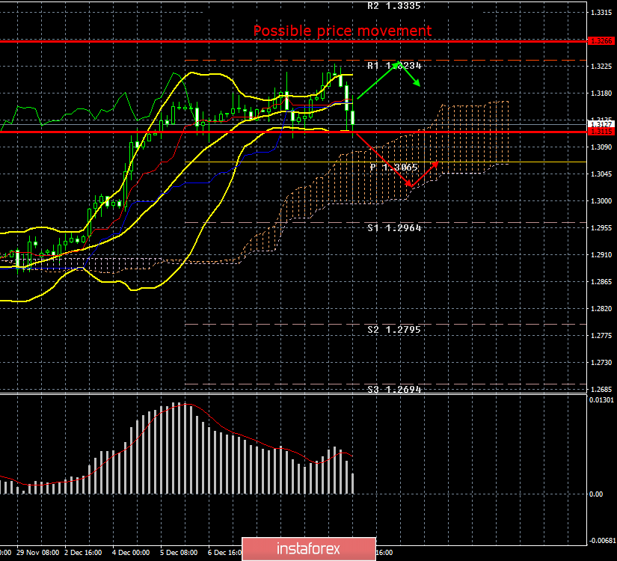Click the R2 1.3335 pivot label
617x561 pixels.
[394, 5]
